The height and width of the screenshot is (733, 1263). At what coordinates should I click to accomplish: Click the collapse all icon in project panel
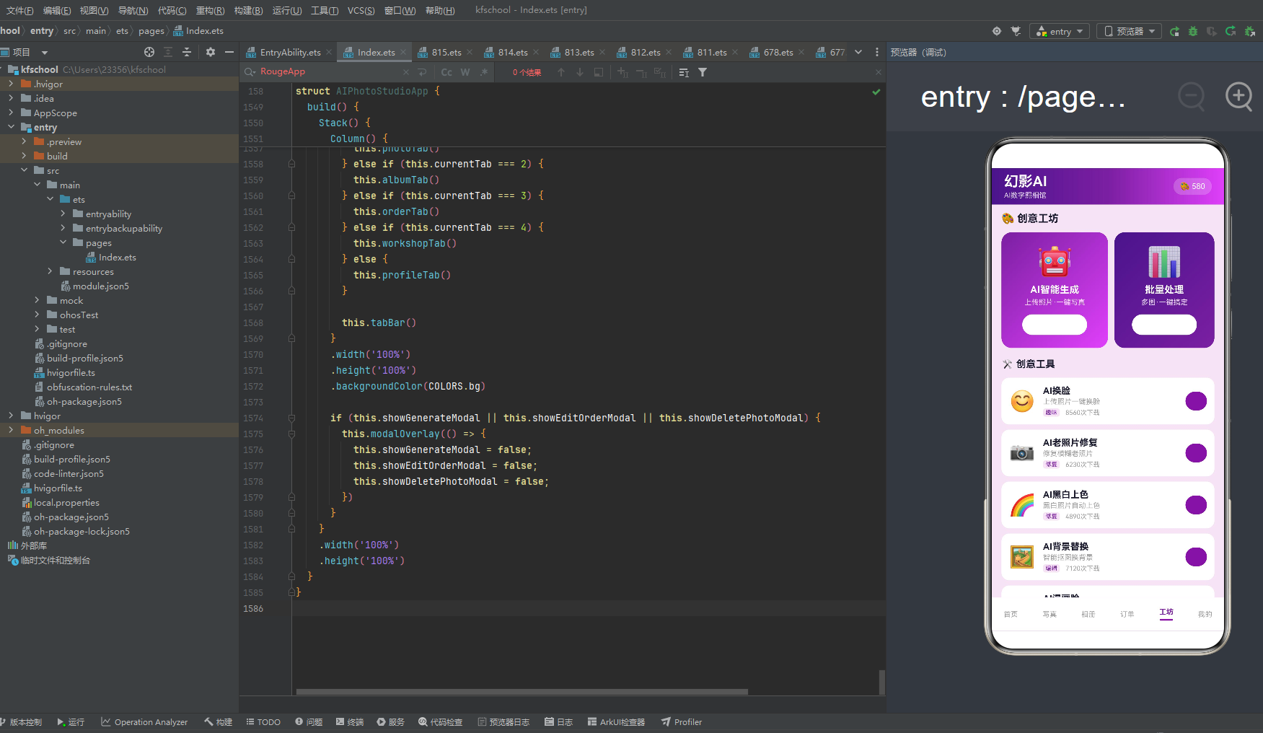pyautogui.click(x=187, y=52)
